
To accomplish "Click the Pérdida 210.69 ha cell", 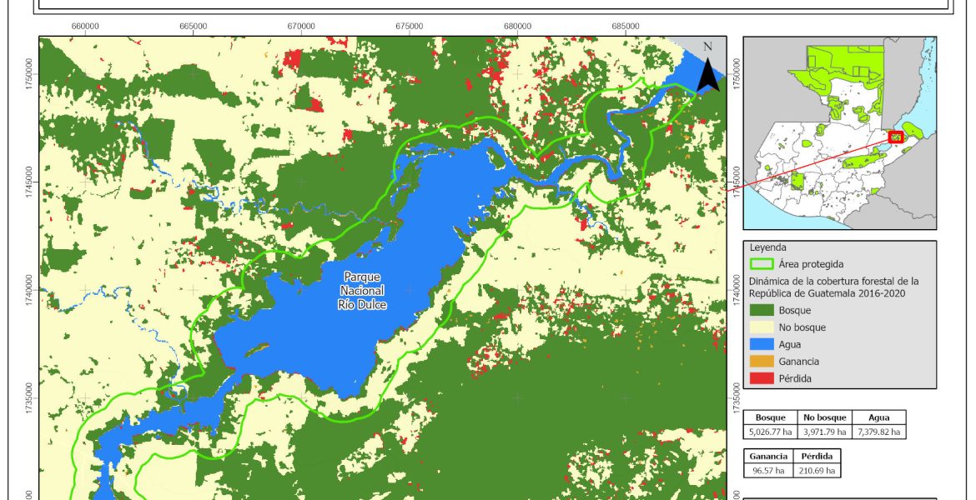I will coord(818,471).
